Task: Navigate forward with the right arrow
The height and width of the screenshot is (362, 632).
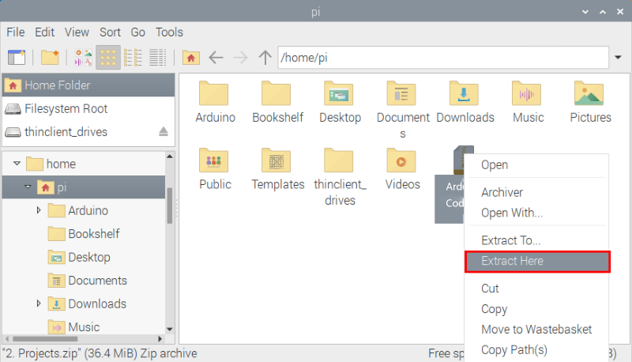Action: (x=241, y=58)
